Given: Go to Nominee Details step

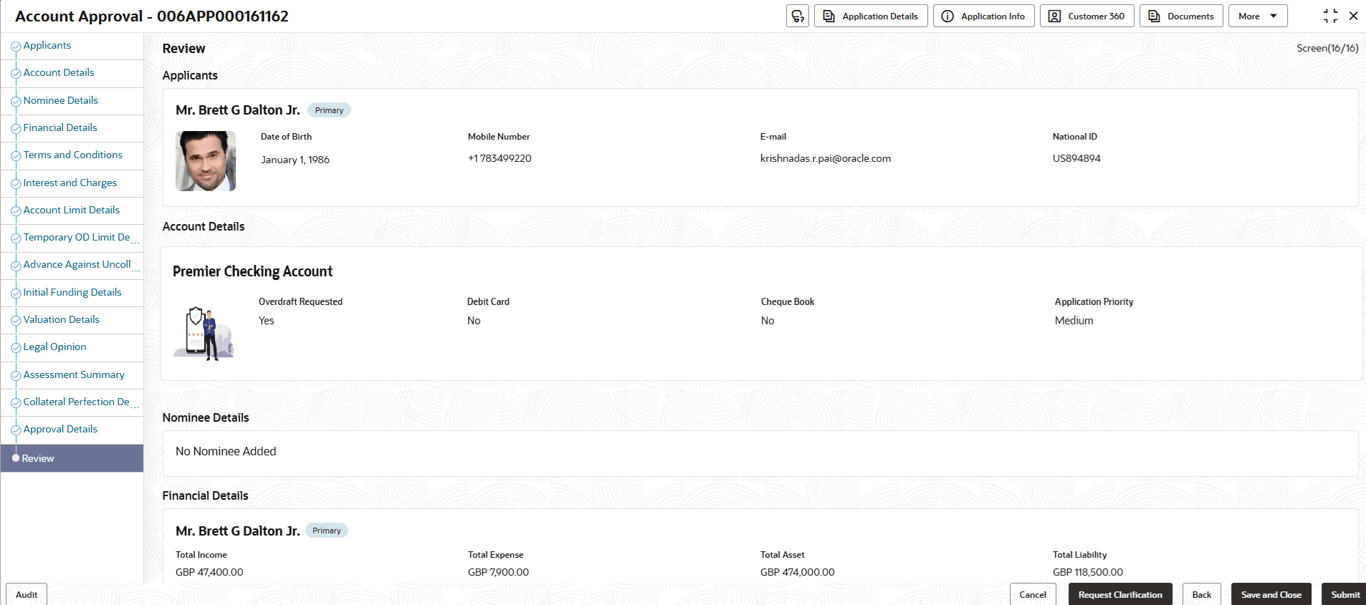Looking at the screenshot, I should point(61,100).
